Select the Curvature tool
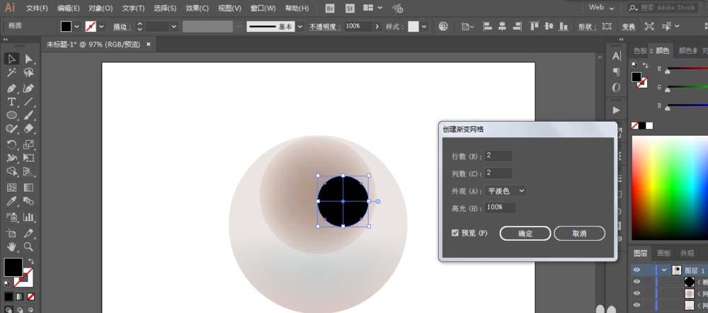 coord(28,89)
